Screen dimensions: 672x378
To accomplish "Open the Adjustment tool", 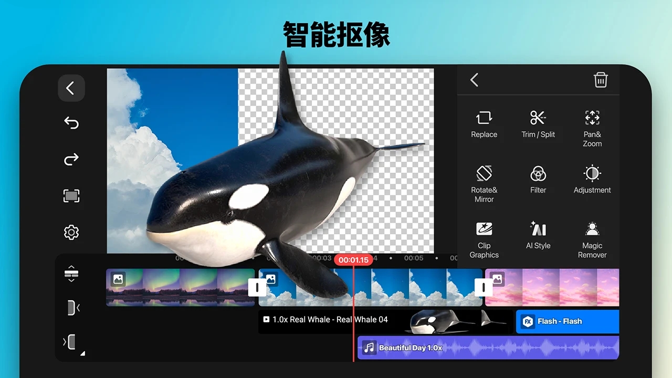I will 592,180.
